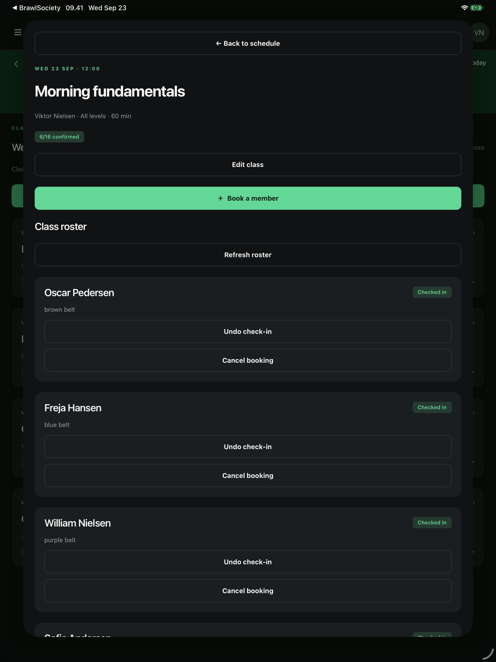
Task: Undo check-in for William Nielsen
Action: [x=248, y=562]
